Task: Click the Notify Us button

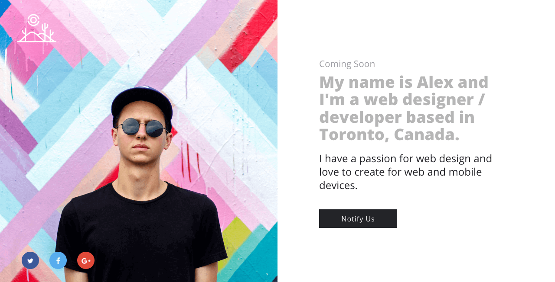Action: tap(358, 218)
